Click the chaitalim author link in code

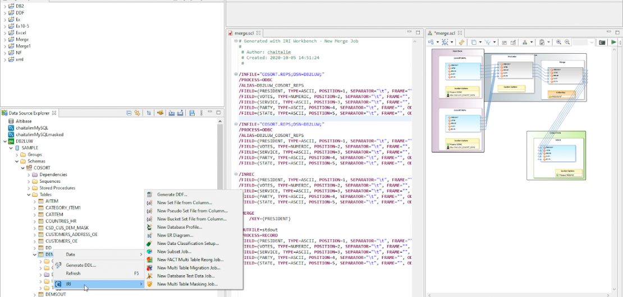point(278,52)
